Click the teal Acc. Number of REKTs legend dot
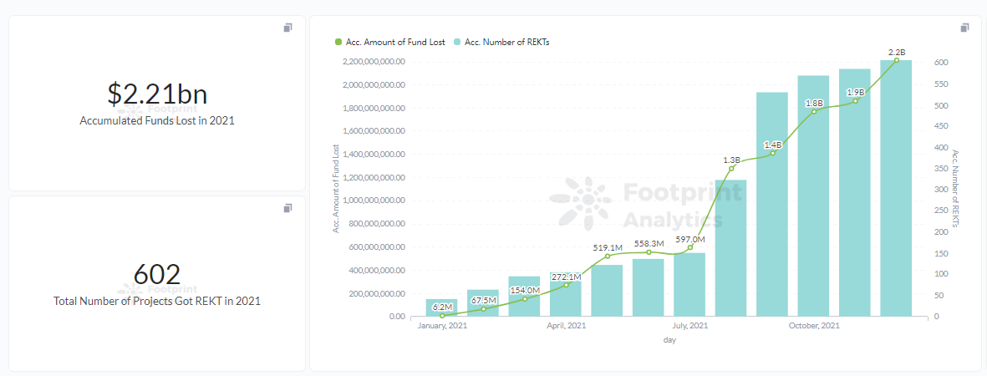Screen dimensions: 987x376 (x=457, y=43)
